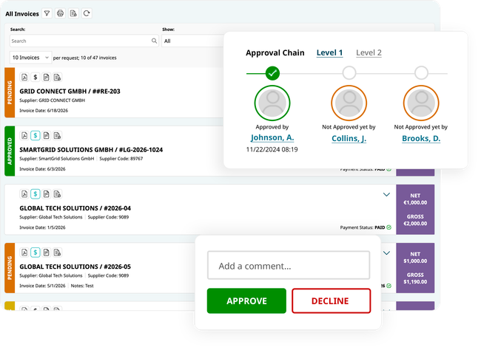Click the green APPROVED tag on SmartGrid
Image resolution: width=481 pixels, height=350 pixels.
click(x=10, y=151)
